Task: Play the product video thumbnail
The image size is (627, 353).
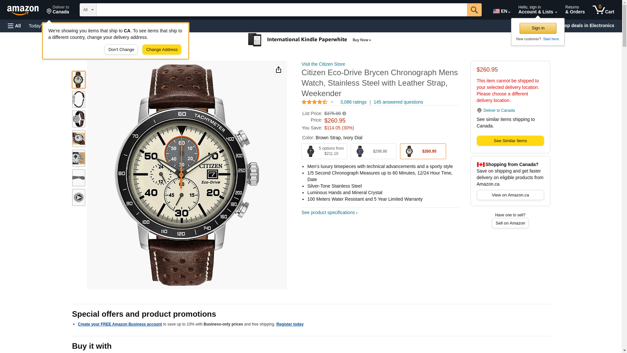Action: (79, 197)
